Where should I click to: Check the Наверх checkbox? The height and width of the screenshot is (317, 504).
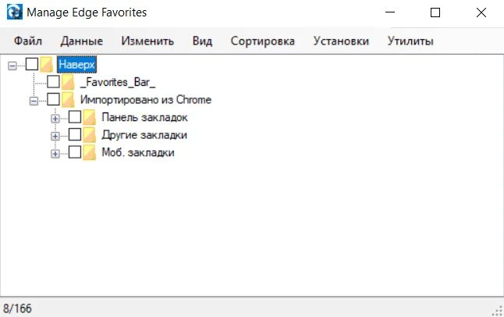(x=32, y=65)
